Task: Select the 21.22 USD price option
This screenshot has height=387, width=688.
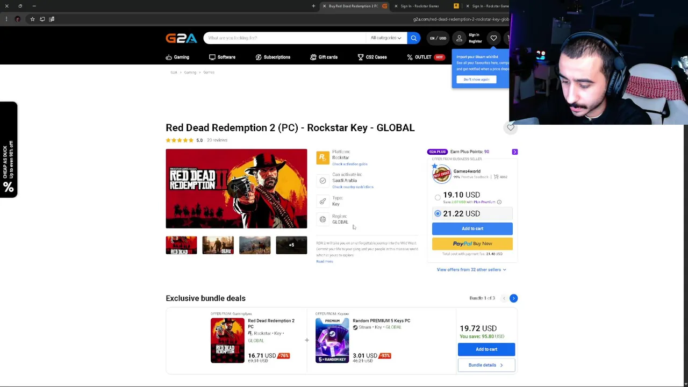Action: 438,214
